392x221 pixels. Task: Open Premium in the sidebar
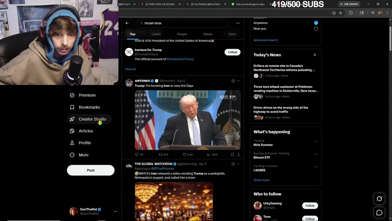83,95
